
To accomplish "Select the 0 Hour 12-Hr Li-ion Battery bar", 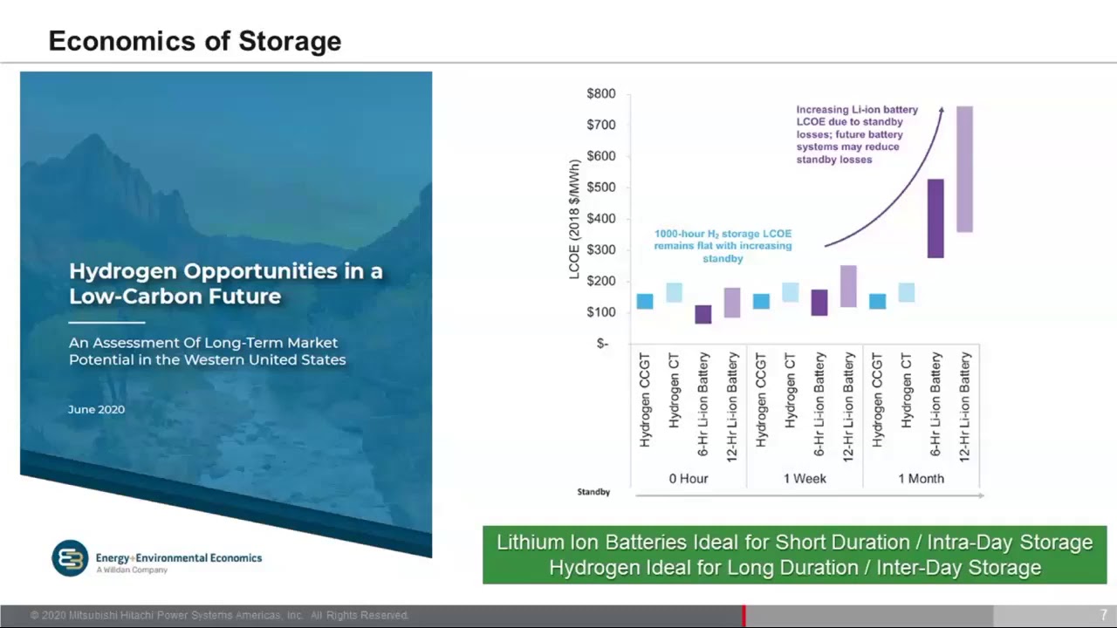I will point(732,303).
